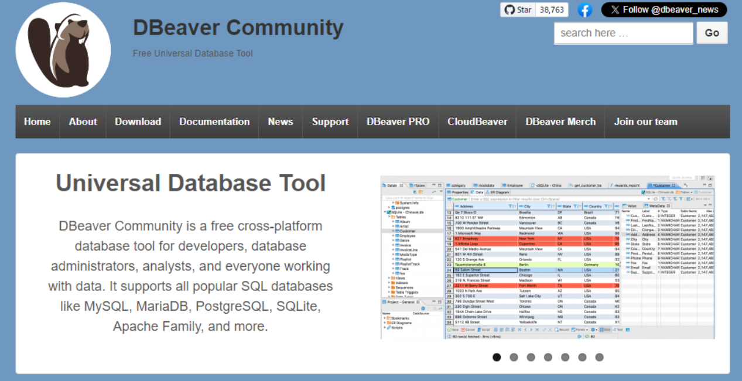This screenshot has width=742, height=381.
Task: Go to the Download page
Action: (138, 122)
